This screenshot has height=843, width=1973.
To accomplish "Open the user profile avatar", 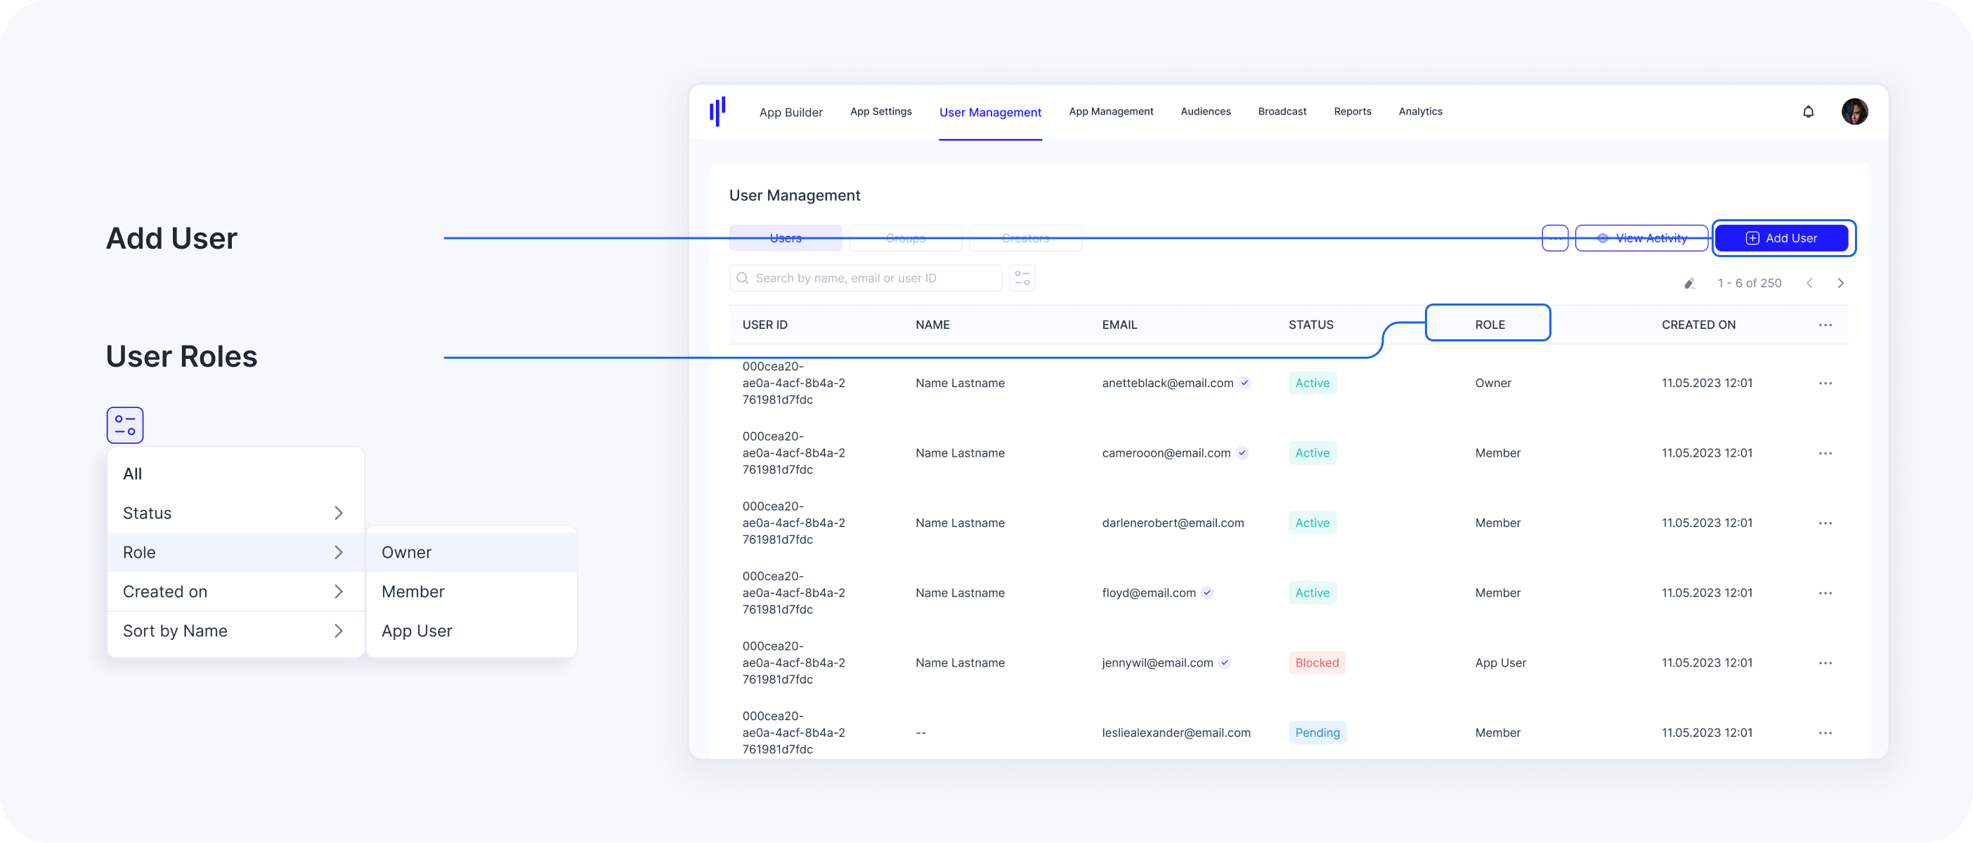I will click(1854, 112).
